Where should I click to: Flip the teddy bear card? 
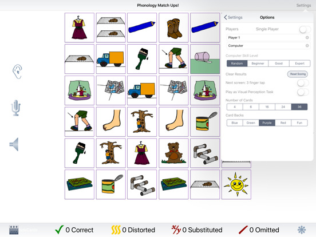[x=173, y=153]
